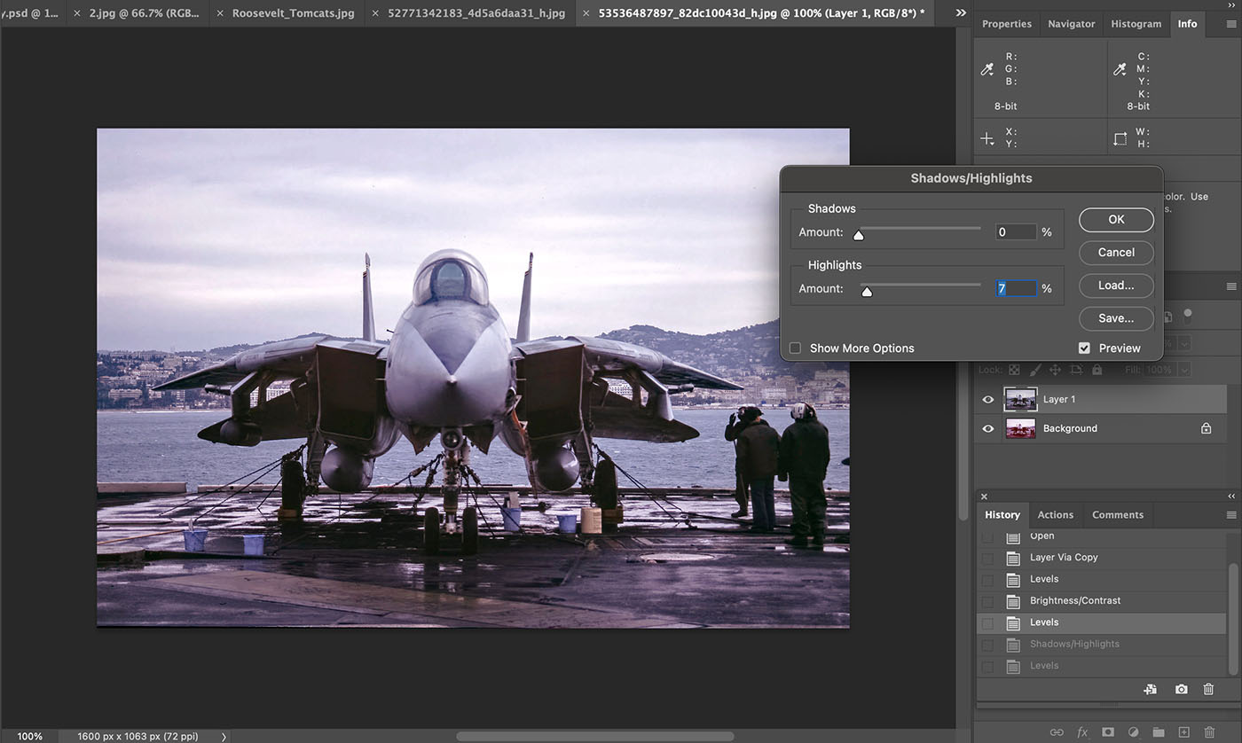Click the Lock position icon in Layers panel
This screenshot has height=743, width=1242.
1055,370
